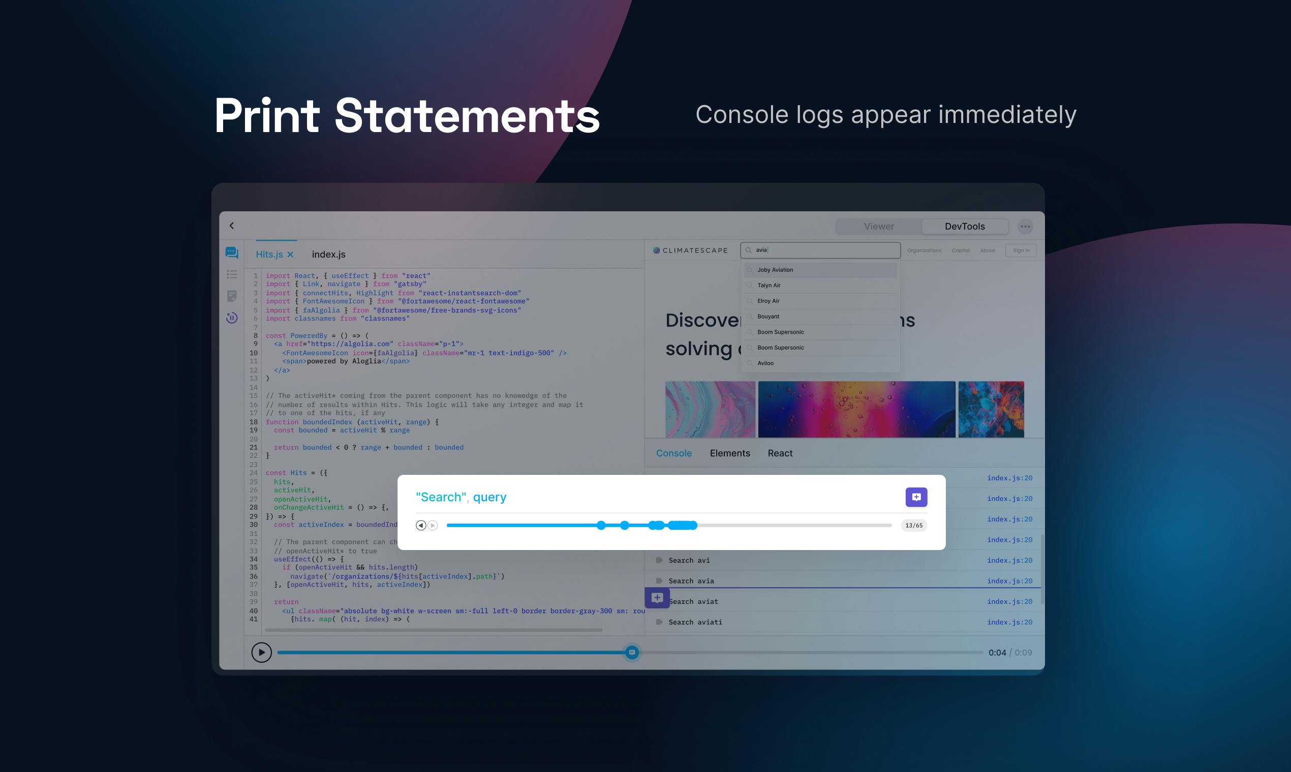Viewport: 1291px width, 772px height.
Task: Click the console panel vertical scrollbar
Action: click(1042, 569)
